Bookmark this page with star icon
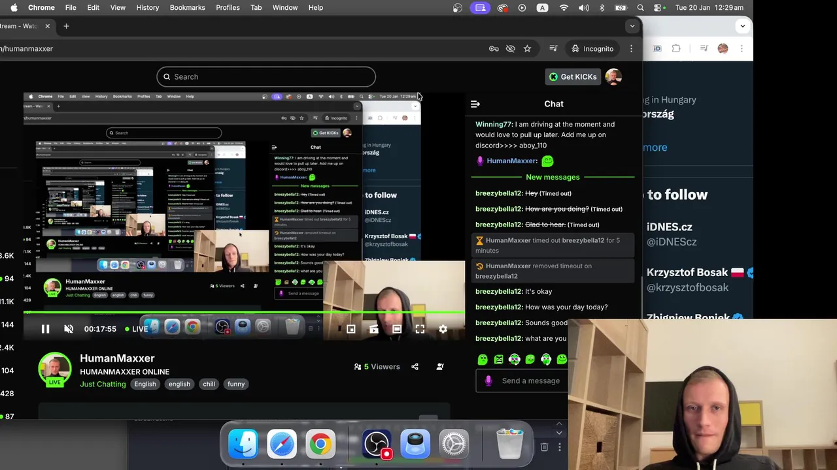 pyautogui.click(x=527, y=48)
